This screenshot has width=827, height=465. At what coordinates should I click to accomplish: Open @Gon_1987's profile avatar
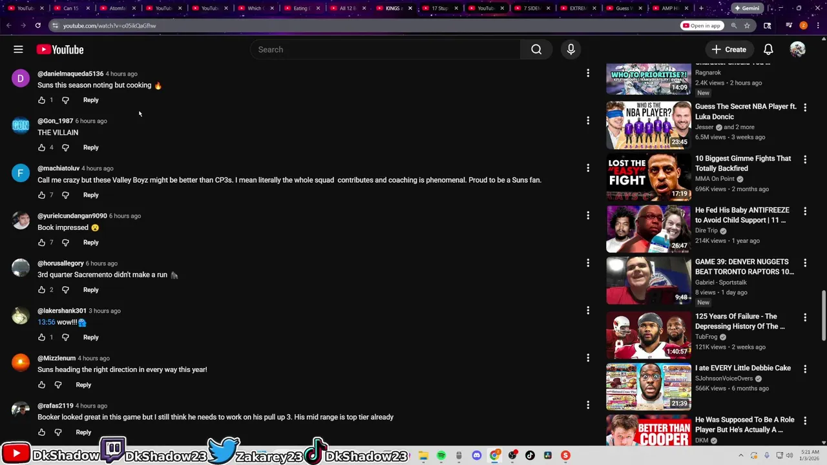pos(21,125)
